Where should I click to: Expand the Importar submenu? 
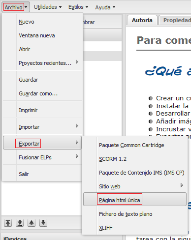[42, 127]
